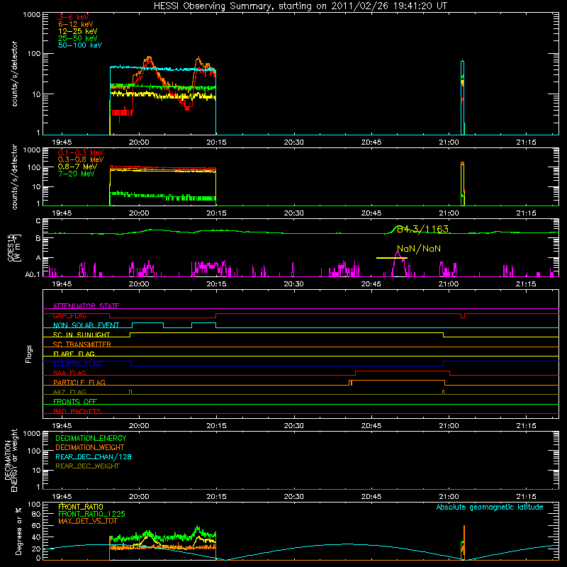This screenshot has width=567, height=567.
Task: Select the PARTICLE_FLAG label
Action: (79, 383)
